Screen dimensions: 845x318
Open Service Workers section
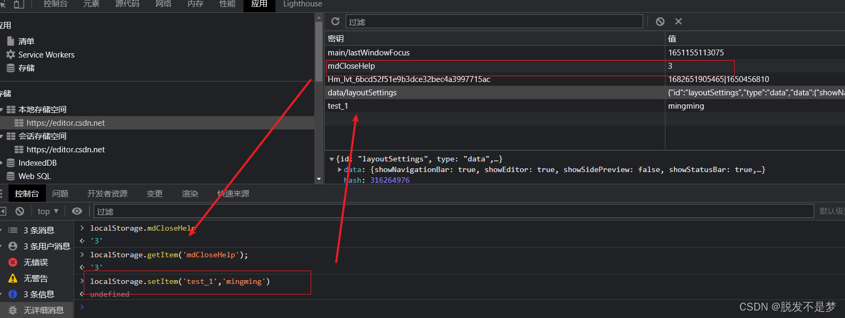click(46, 54)
